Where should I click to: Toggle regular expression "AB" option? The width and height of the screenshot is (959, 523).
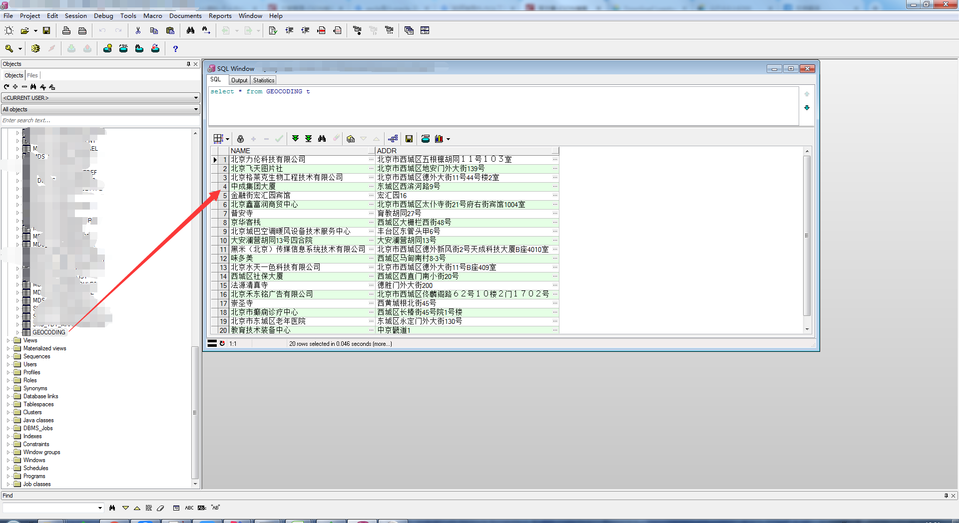(215, 508)
